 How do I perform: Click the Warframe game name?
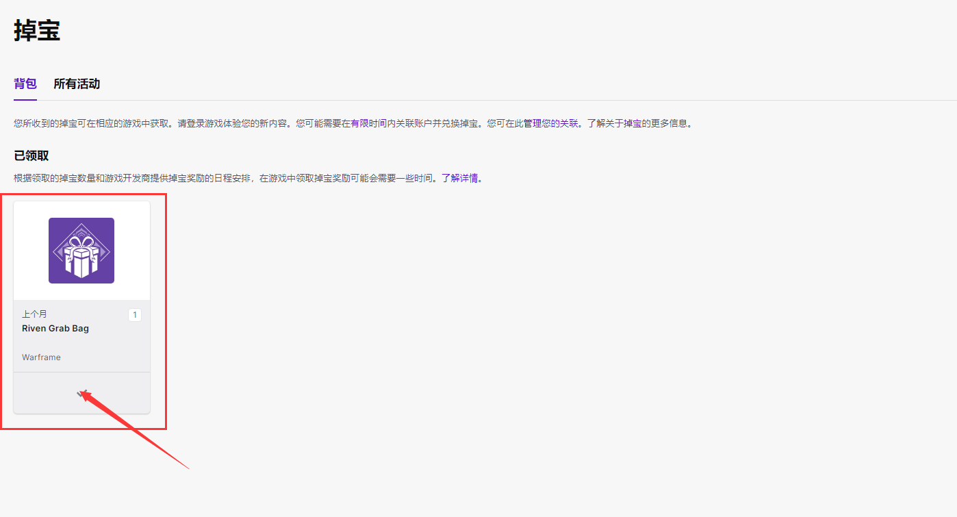pyautogui.click(x=41, y=357)
